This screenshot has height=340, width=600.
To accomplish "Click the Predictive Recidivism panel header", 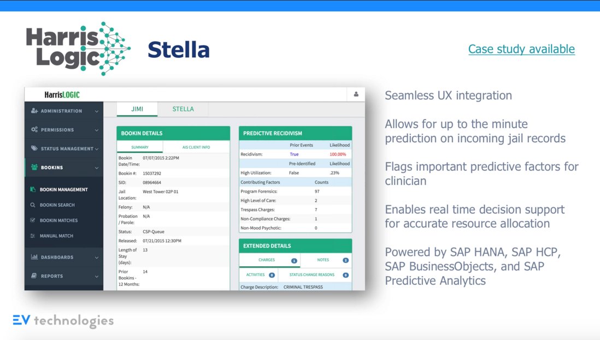I will 296,133.
